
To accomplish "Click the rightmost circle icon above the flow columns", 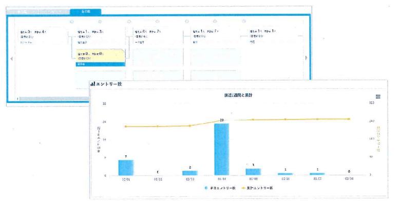I will 244,21.
